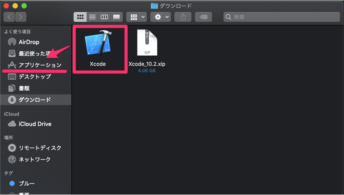
Task: Switch to gallery view
Action: (116, 17)
